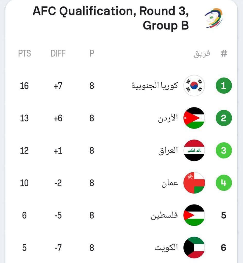
Task: Click the AFC Qualification Group B title
Action: (x=111, y=18)
